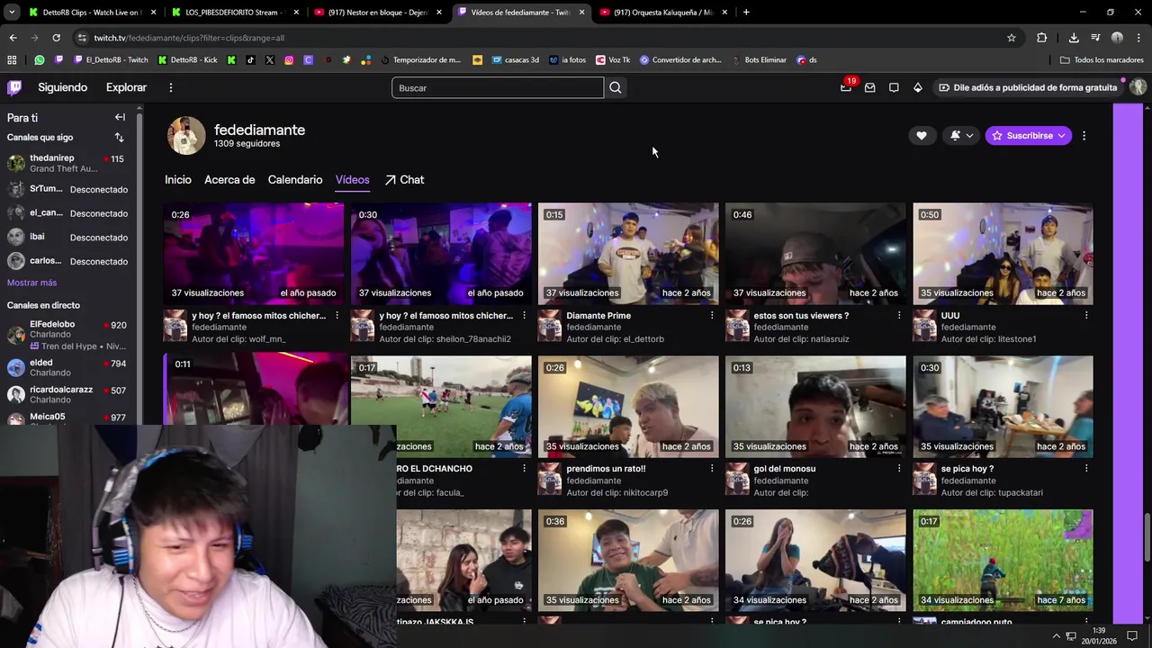The height and width of the screenshot is (648, 1152).
Task: Open ElFedelobo live channel in sidebar
Action: pyautogui.click(x=70, y=335)
